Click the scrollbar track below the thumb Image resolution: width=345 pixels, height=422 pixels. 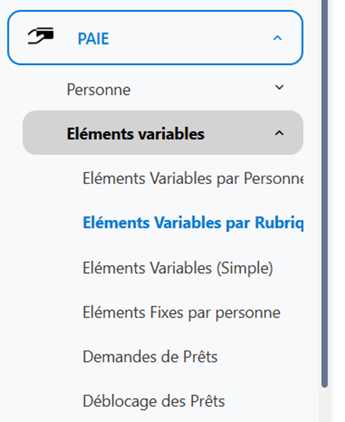325,405
